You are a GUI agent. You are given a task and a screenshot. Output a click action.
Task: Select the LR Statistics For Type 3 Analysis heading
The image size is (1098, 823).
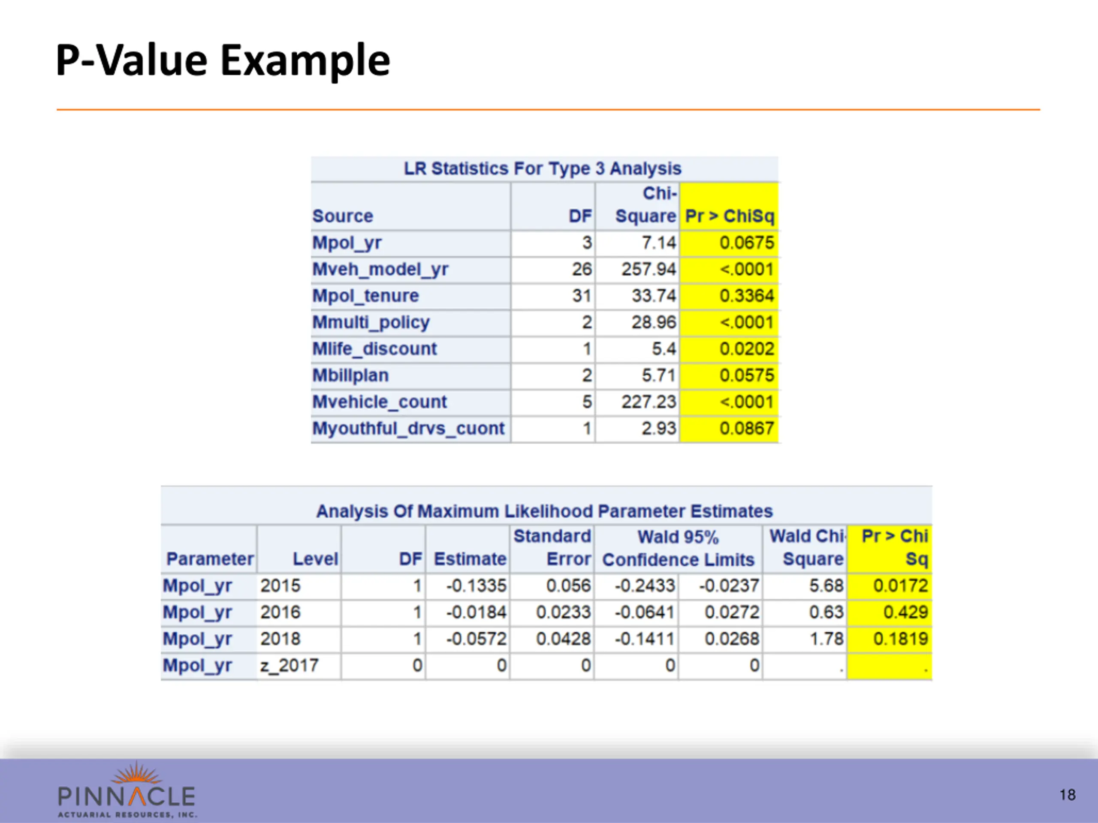[543, 168]
